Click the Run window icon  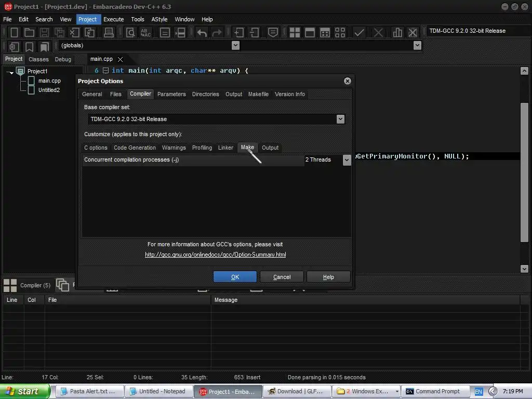[310, 33]
